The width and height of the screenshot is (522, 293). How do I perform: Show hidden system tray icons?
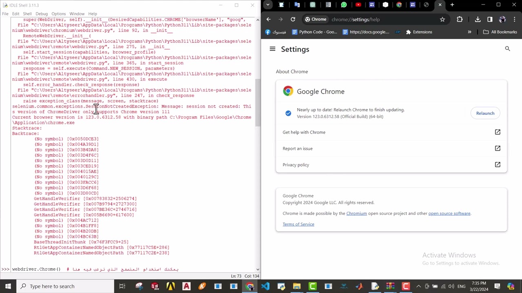pos(418,286)
